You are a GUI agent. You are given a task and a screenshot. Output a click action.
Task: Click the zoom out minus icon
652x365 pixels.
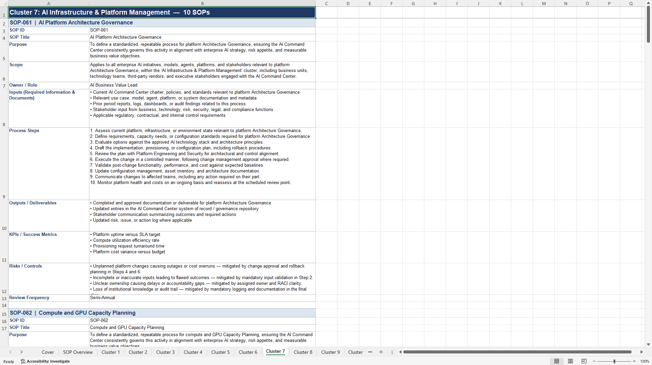(594, 361)
